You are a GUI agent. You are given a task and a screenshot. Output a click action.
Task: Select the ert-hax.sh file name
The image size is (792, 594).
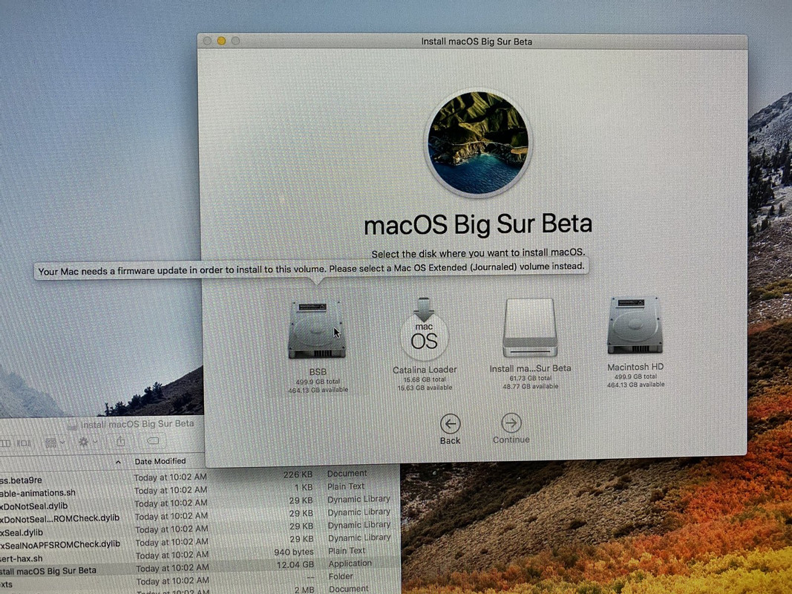[22, 558]
